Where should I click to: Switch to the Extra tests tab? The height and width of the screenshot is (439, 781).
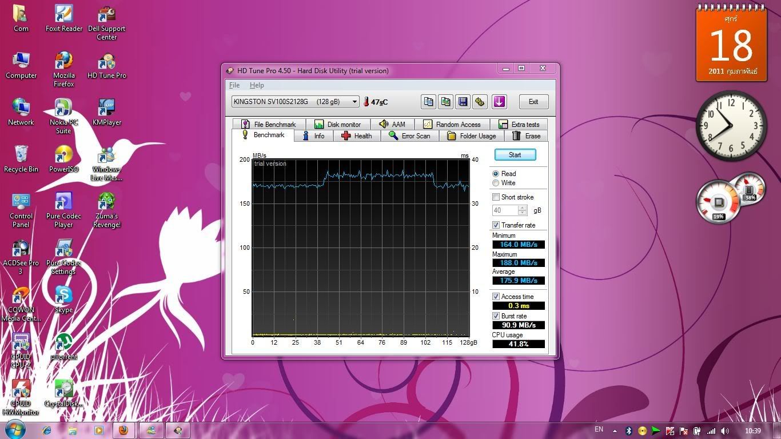point(519,124)
